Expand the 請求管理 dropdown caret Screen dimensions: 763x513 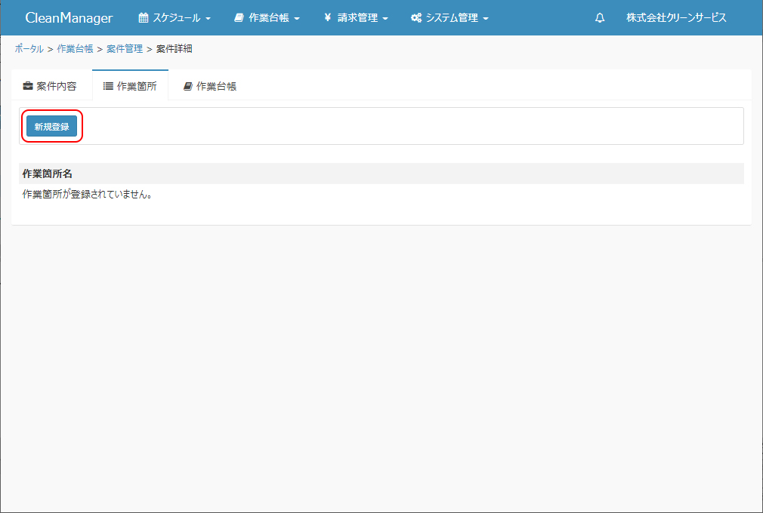point(385,19)
